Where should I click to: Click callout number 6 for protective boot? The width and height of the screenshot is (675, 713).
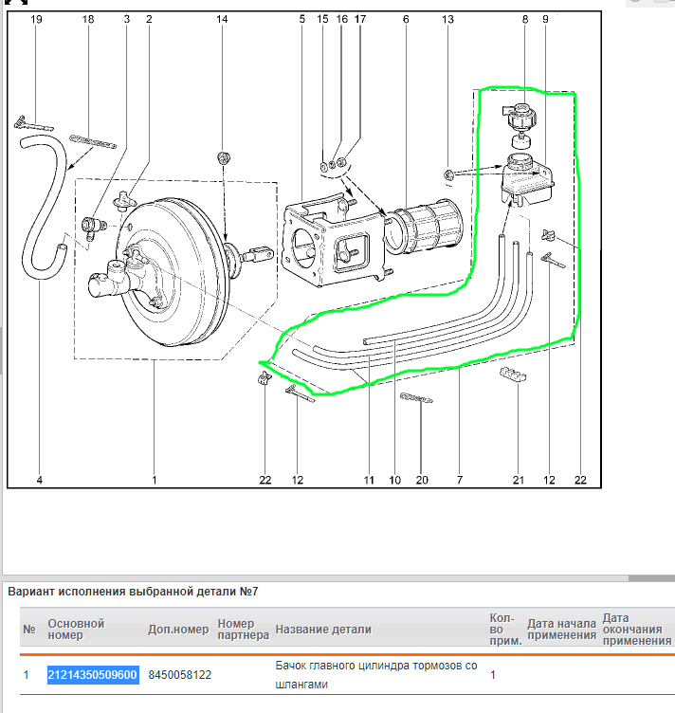pyautogui.click(x=406, y=20)
